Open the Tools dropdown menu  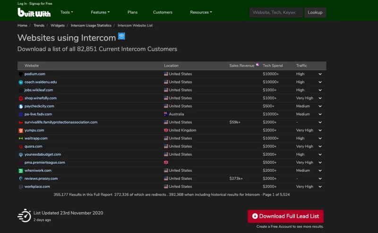coord(67,12)
